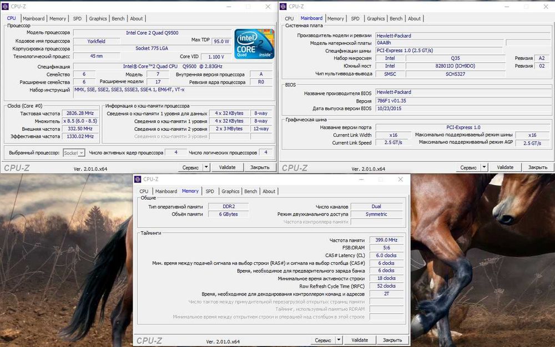The width and height of the screenshot is (555, 347).
Task: Open About tab in CPU window
Action: click(x=137, y=18)
